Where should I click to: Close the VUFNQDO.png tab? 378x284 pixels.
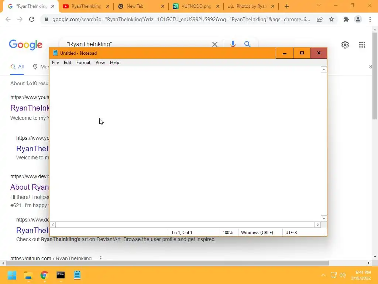click(x=218, y=7)
